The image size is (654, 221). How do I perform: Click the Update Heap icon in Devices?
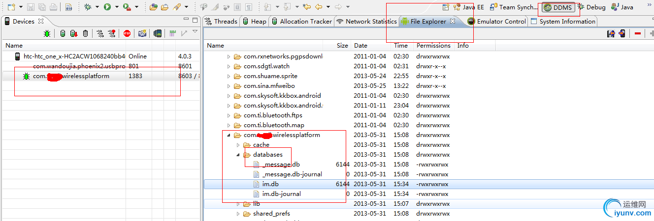click(63, 33)
